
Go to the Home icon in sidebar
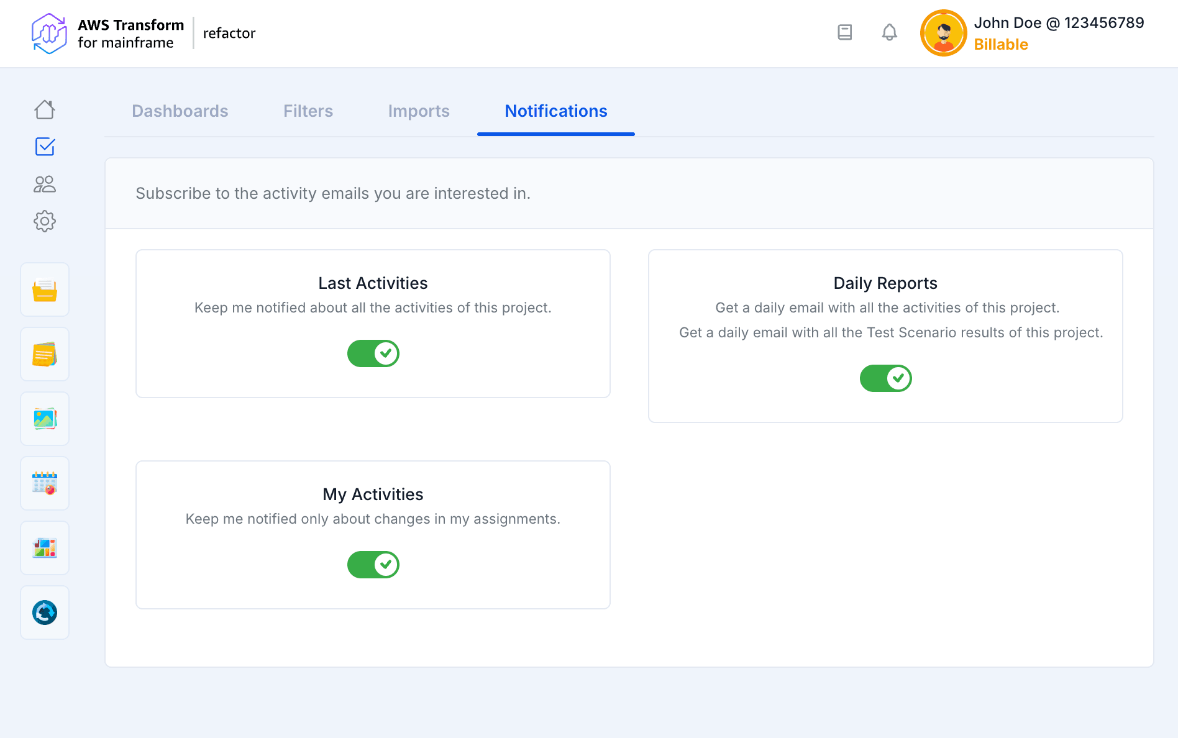[45, 110]
